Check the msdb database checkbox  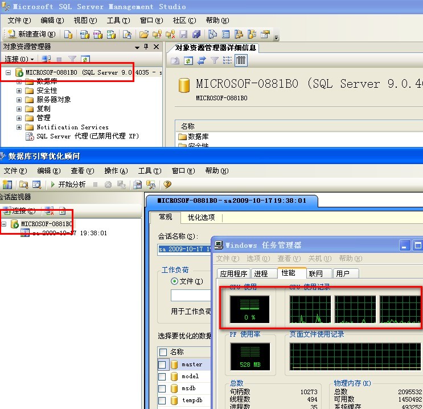(x=162, y=388)
